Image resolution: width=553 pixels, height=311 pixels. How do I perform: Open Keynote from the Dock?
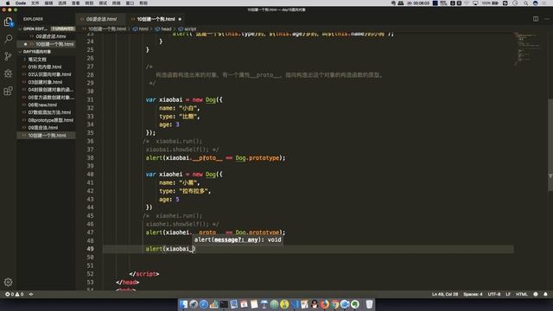tap(264, 304)
